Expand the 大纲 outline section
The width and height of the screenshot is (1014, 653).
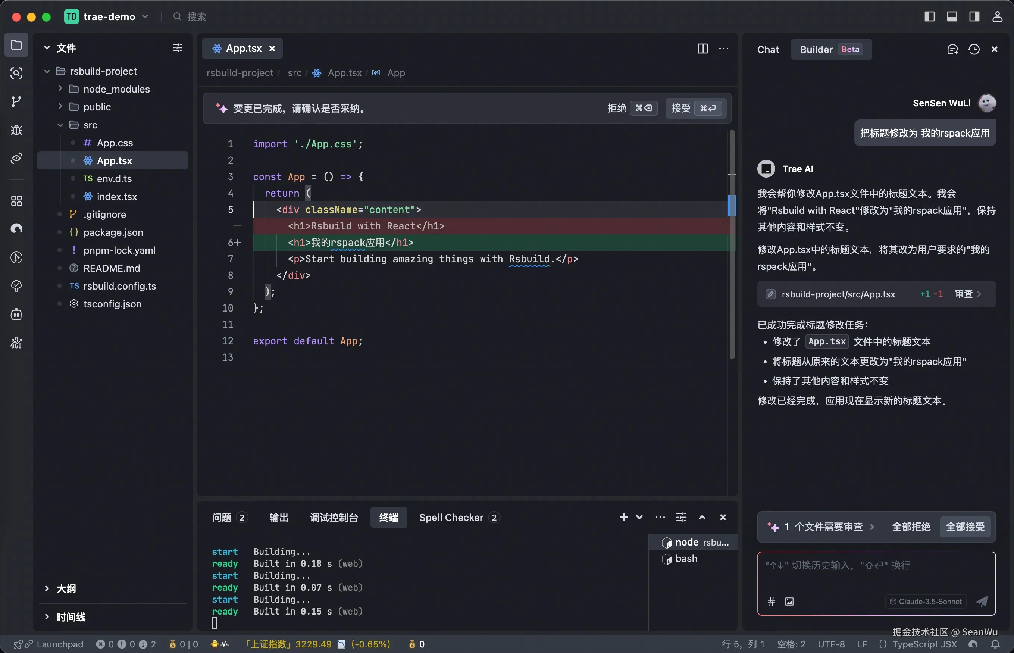66,588
